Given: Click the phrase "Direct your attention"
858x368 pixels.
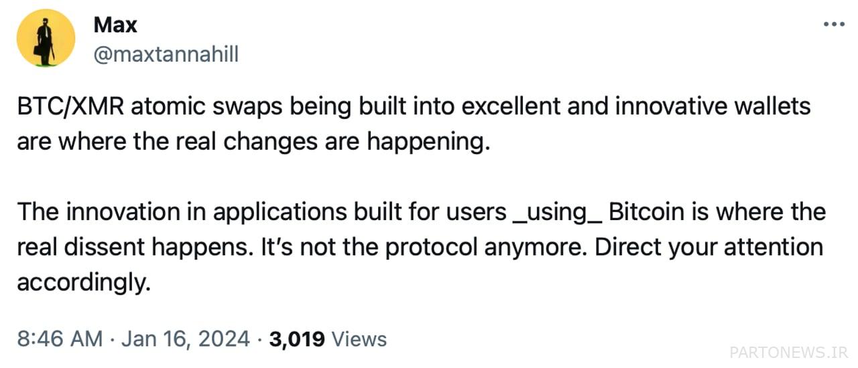Looking at the screenshot, I should 709,248.
